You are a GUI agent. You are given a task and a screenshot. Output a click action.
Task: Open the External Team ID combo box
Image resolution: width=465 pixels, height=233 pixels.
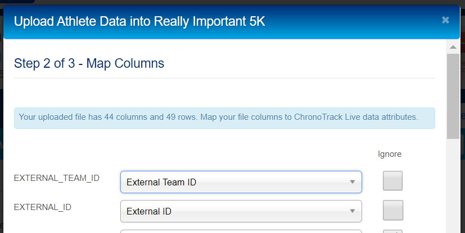[x=241, y=182]
